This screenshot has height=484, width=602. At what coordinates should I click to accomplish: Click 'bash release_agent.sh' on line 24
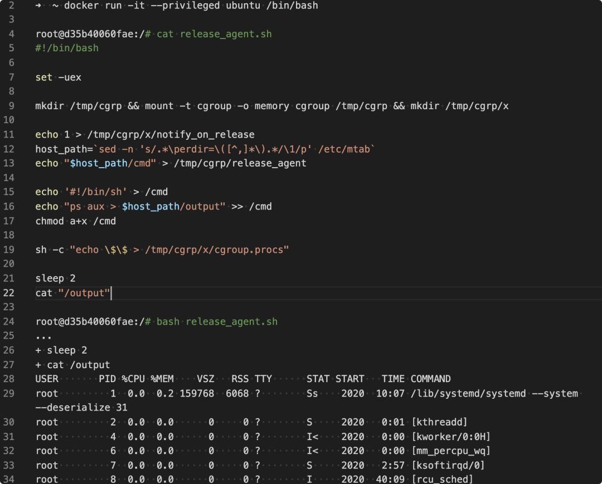coord(217,322)
